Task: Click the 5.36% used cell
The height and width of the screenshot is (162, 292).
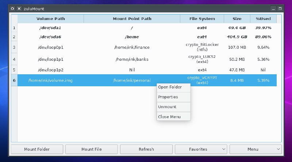Action: pyautogui.click(x=263, y=59)
